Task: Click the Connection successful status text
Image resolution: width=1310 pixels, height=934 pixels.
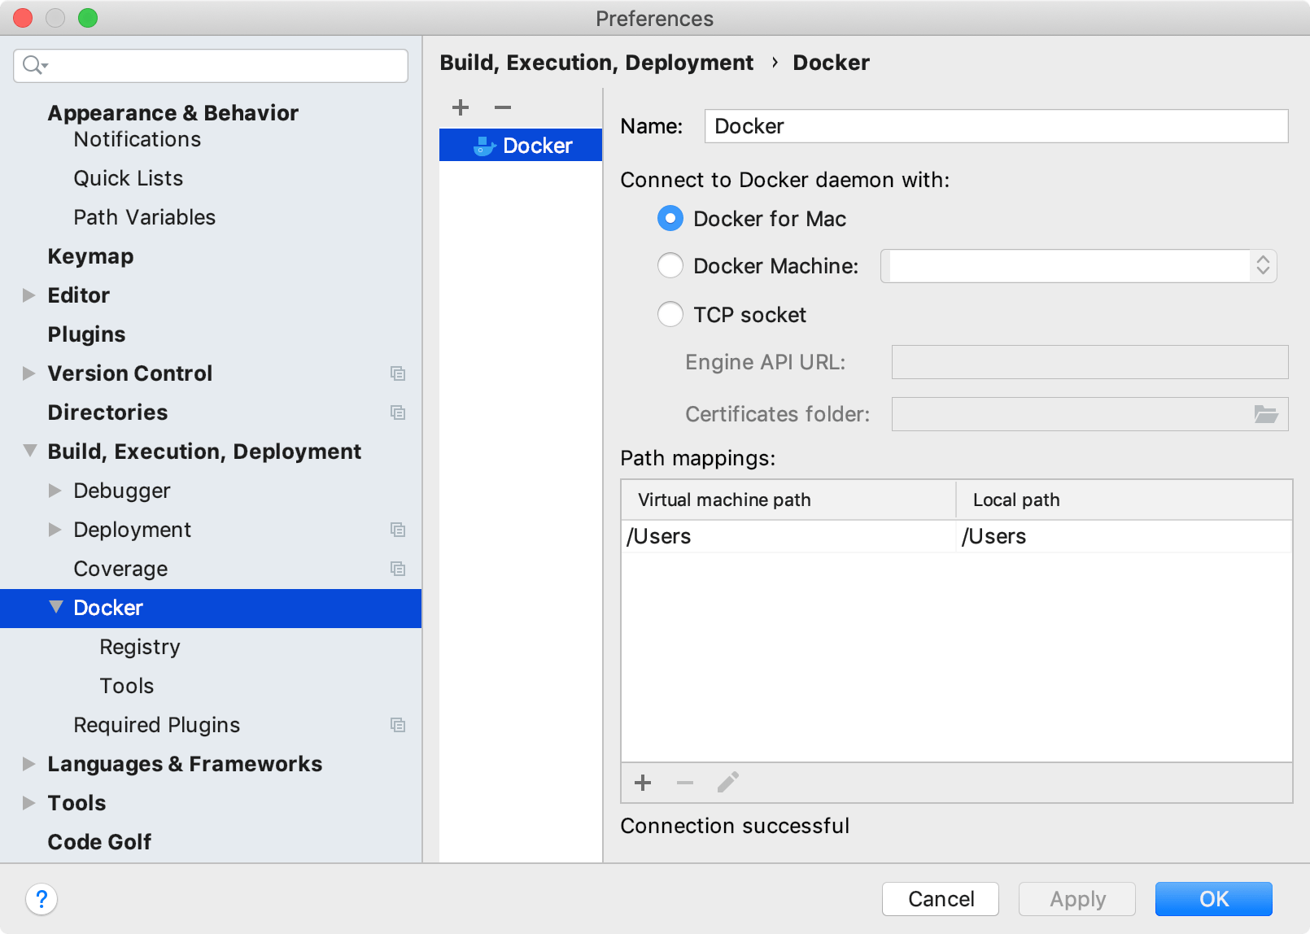Action: click(735, 826)
